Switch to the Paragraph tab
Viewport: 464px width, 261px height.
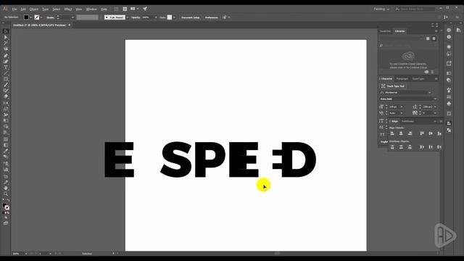(x=402, y=79)
